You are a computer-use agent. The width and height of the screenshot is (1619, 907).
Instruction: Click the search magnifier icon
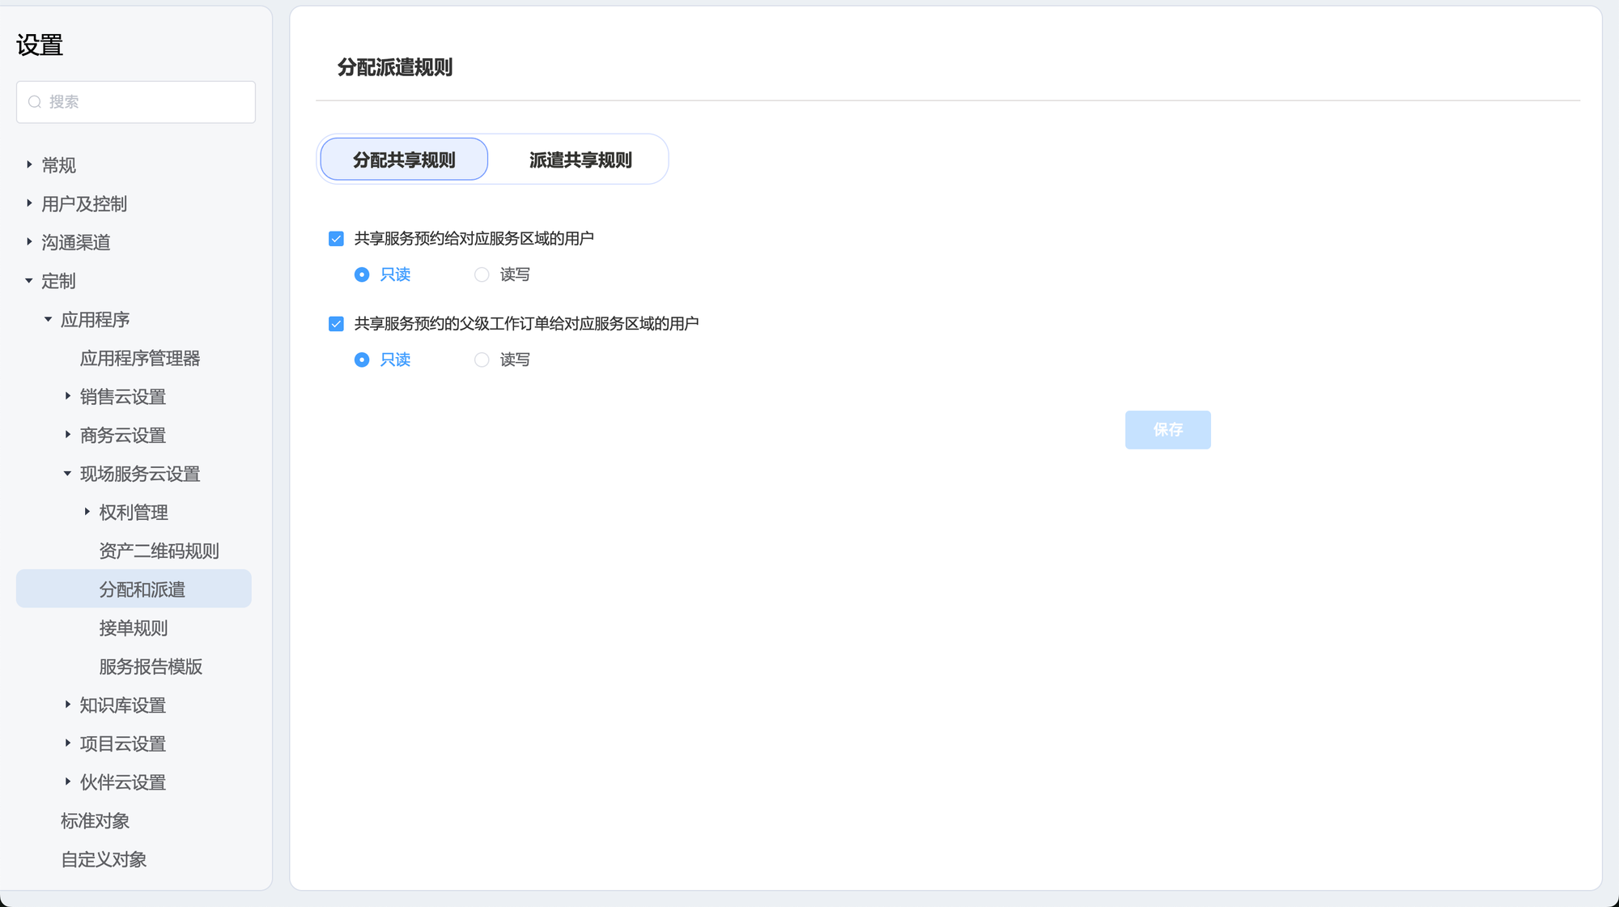point(35,102)
